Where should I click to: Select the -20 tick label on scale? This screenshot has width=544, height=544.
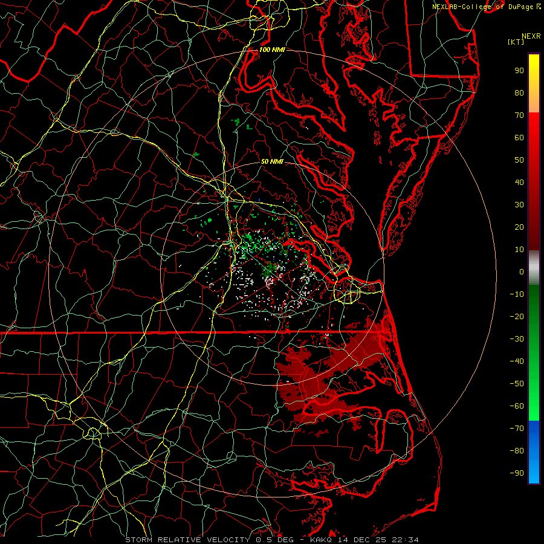point(517,316)
